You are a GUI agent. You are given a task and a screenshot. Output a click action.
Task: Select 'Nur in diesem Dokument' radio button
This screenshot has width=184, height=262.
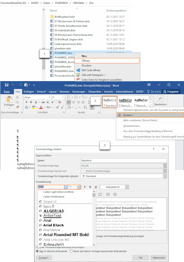pos(37,251)
